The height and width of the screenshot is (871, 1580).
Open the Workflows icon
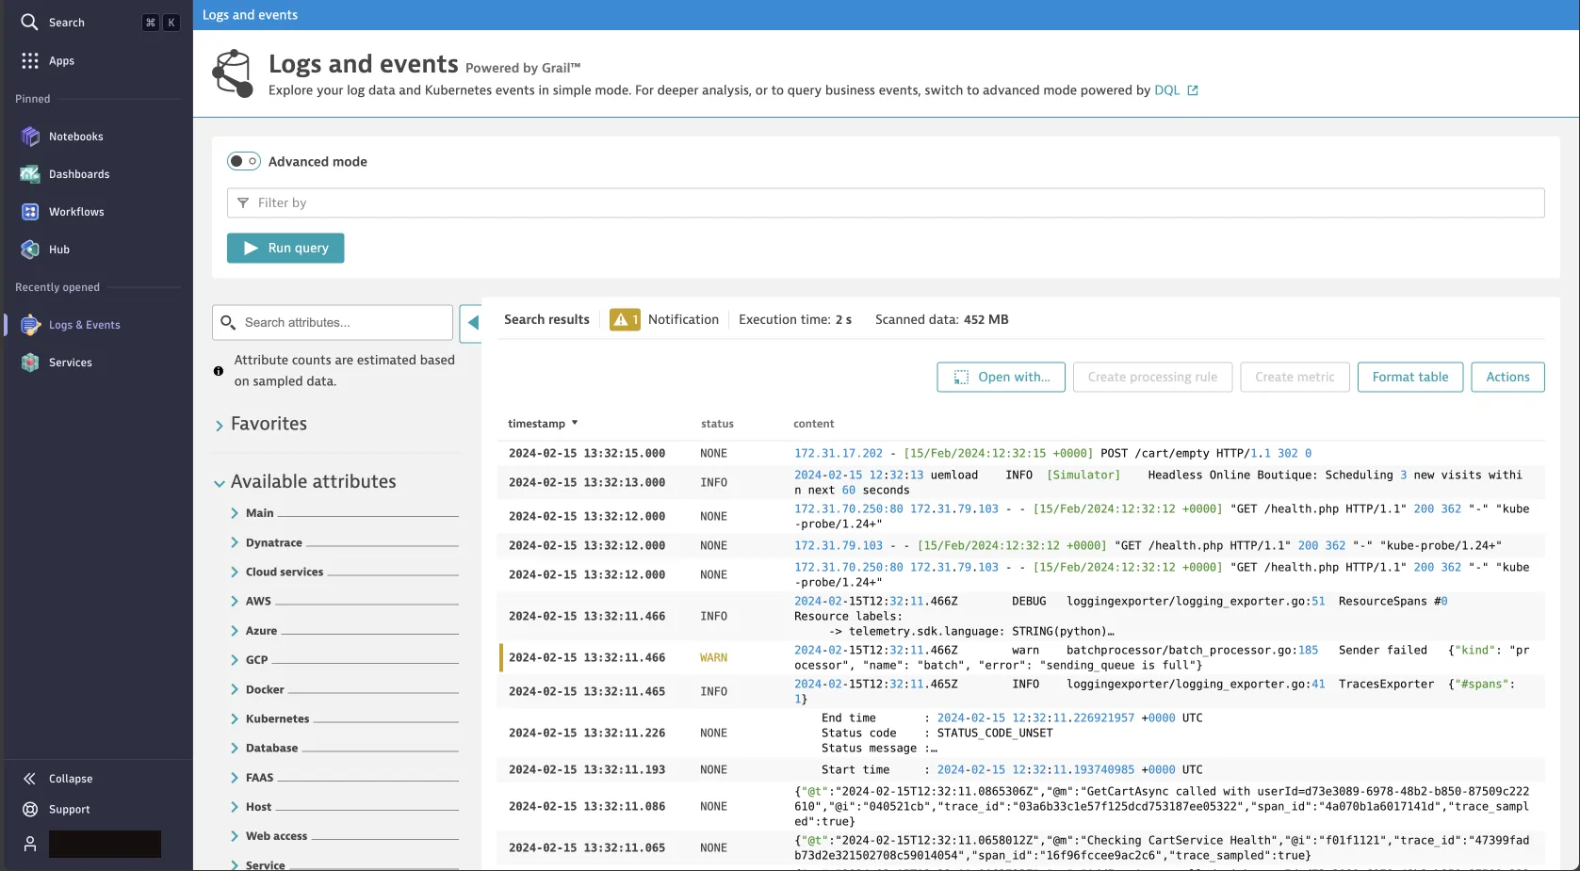(30, 212)
